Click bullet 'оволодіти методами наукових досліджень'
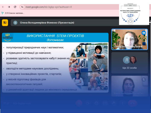 pyautogui.click(x=33, y=68)
